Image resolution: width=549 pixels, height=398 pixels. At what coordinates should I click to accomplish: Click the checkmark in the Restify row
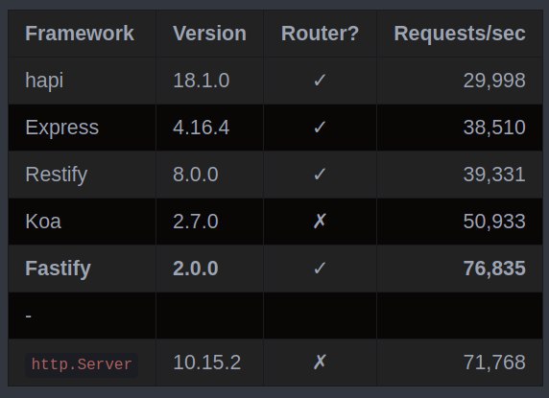tap(320, 175)
